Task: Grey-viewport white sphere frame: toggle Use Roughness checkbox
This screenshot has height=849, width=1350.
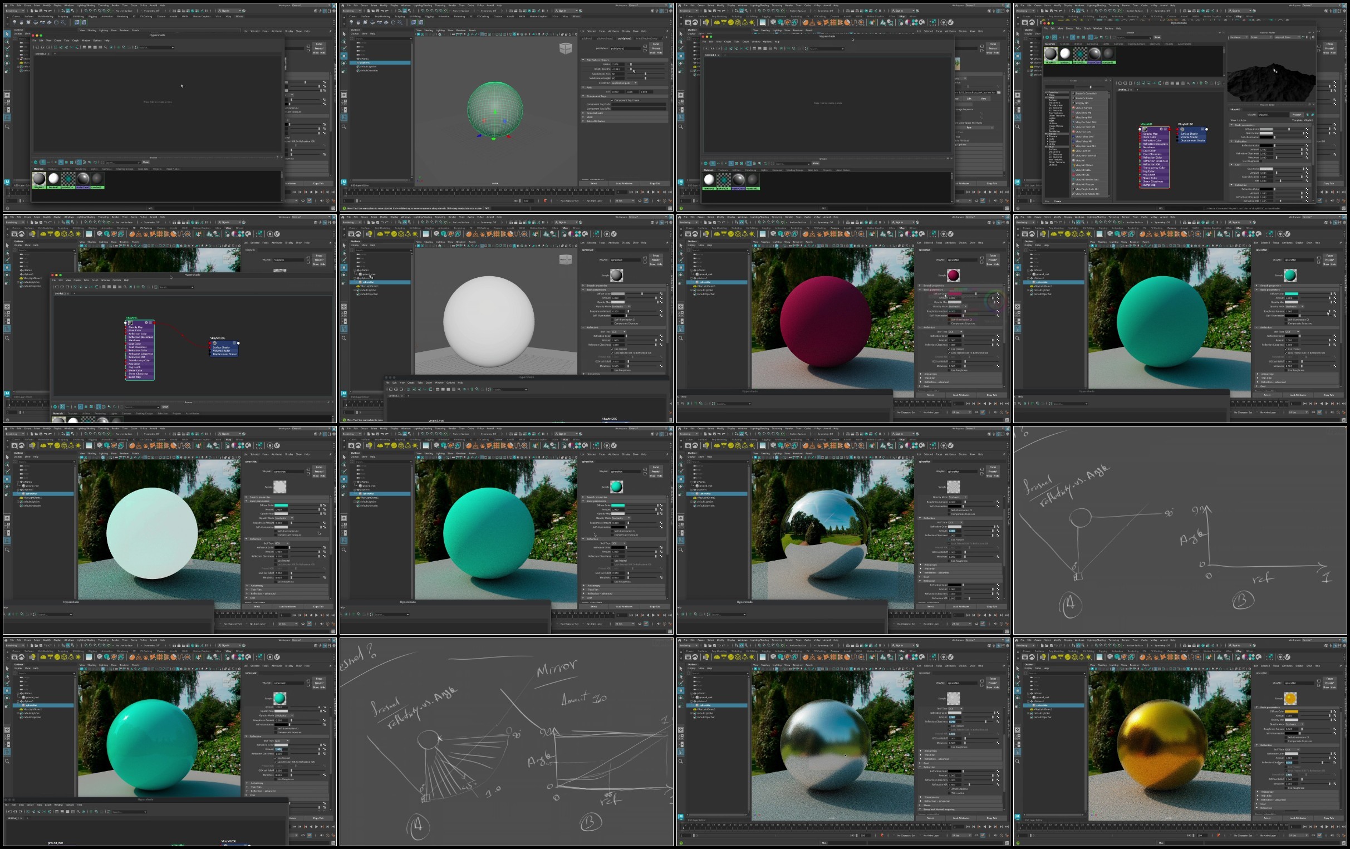Action: [x=612, y=371]
